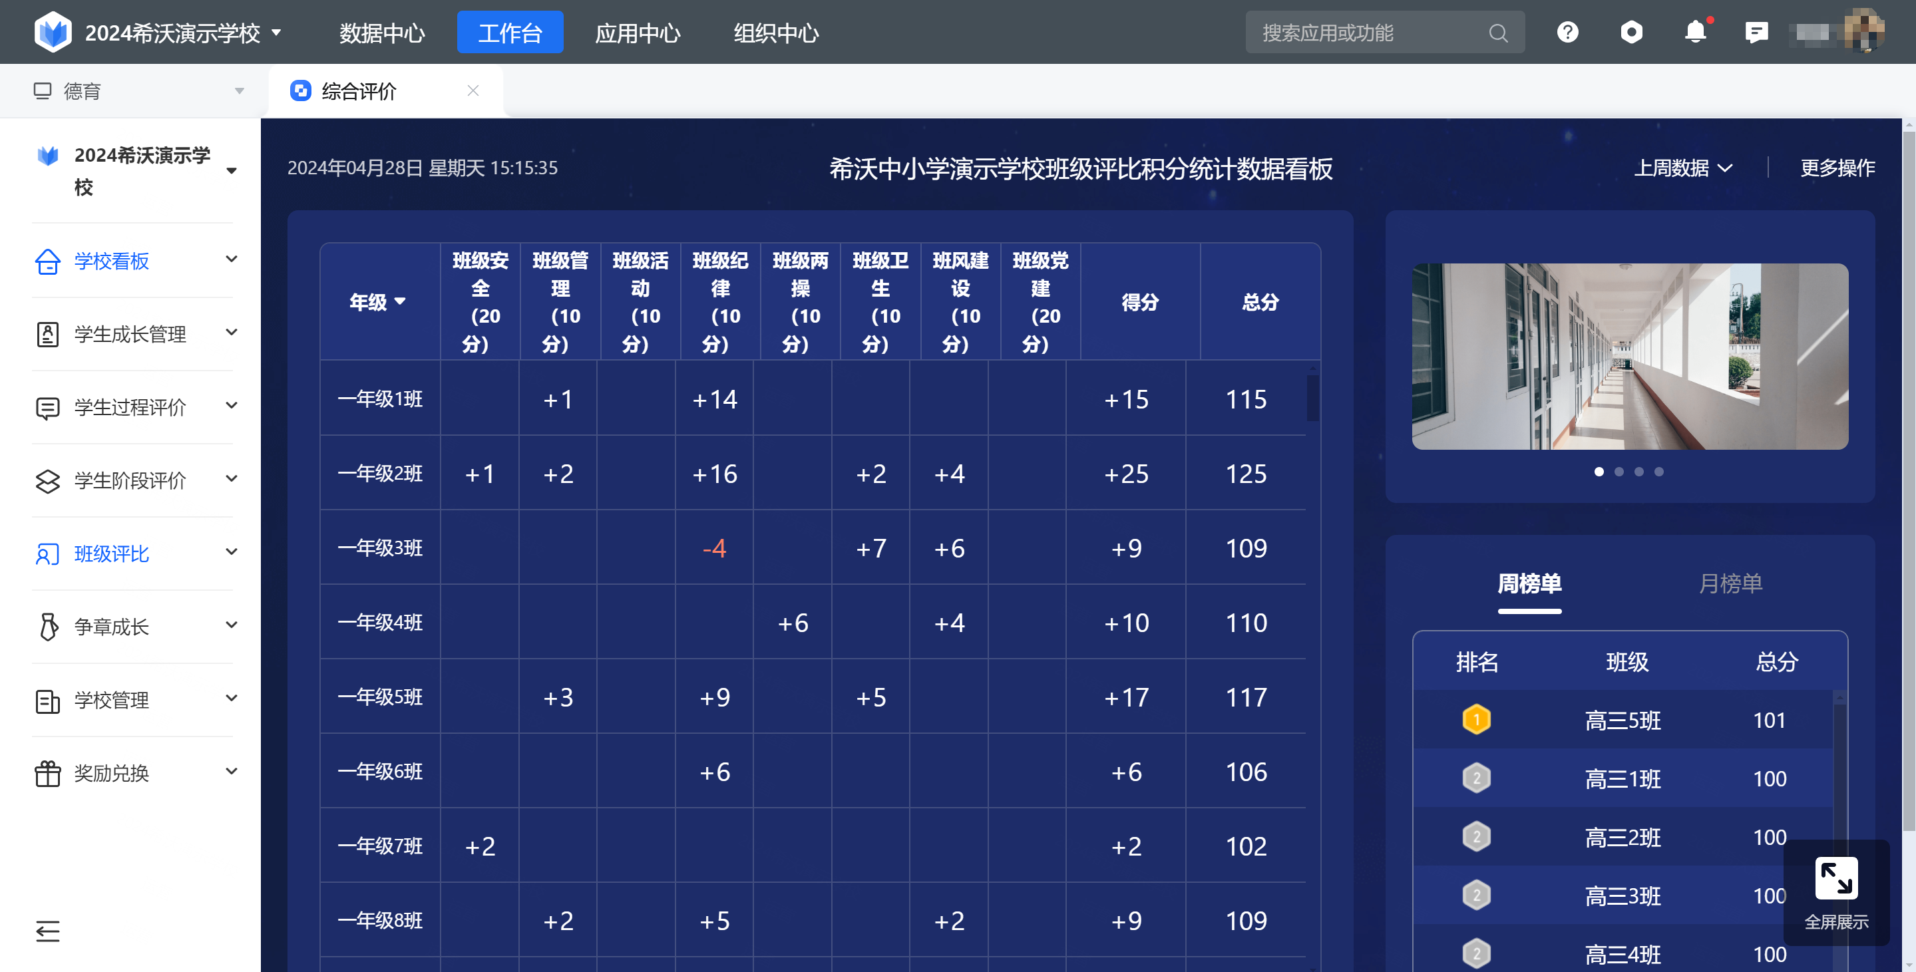Screen dimensions: 1916x972
Task: Open the 上周数据 period dropdown
Action: 1683,168
